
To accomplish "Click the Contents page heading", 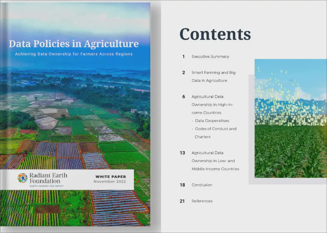I will pyautogui.click(x=215, y=34).
